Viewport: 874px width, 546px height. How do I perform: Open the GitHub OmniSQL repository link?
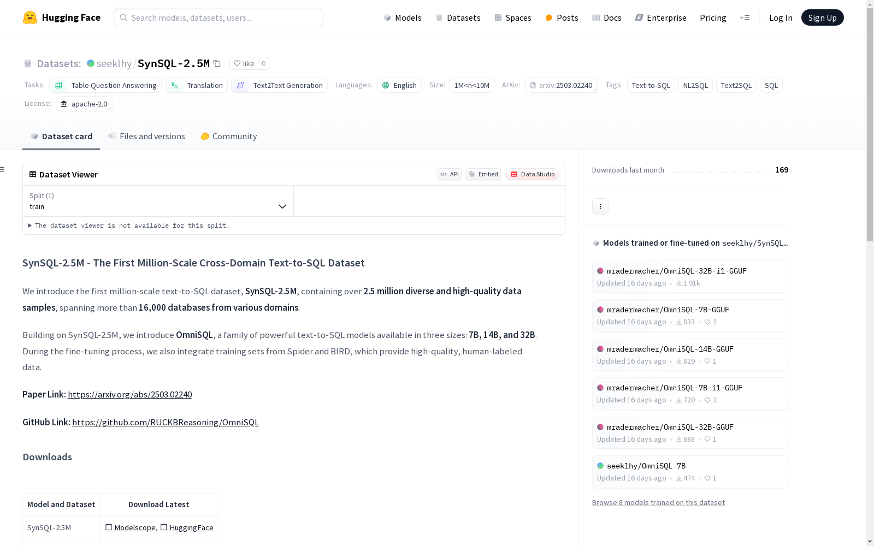tap(166, 423)
